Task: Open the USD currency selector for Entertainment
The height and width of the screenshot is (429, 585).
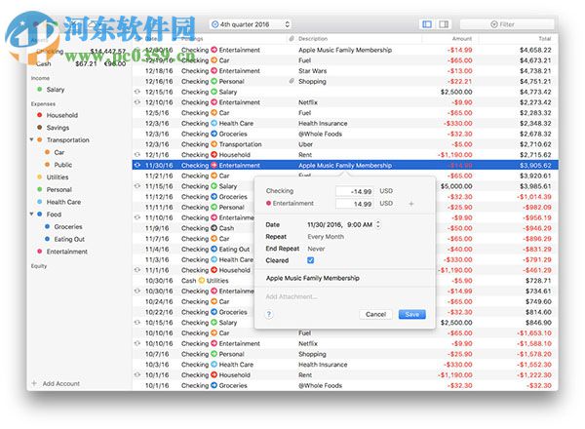Action: pyautogui.click(x=386, y=204)
